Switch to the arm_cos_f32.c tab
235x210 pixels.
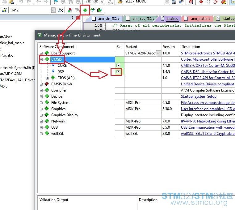click(x=140, y=19)
